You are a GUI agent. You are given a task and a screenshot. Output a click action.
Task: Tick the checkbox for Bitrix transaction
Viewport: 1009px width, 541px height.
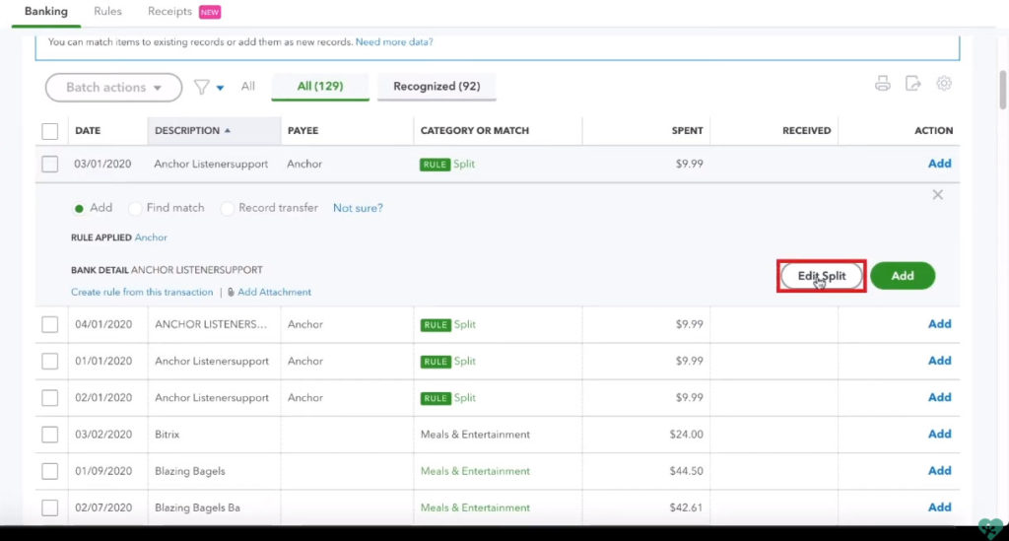pos(50,435)
